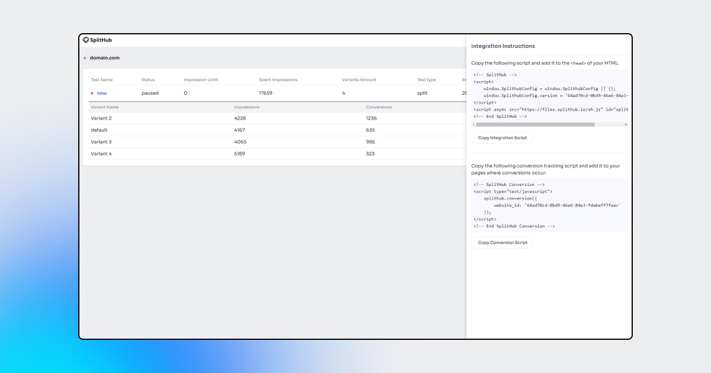711x373 pixels.
Task: Click impressions value 4065 for Variant 3
Action: pyautogui.click(x=239, y=142)
